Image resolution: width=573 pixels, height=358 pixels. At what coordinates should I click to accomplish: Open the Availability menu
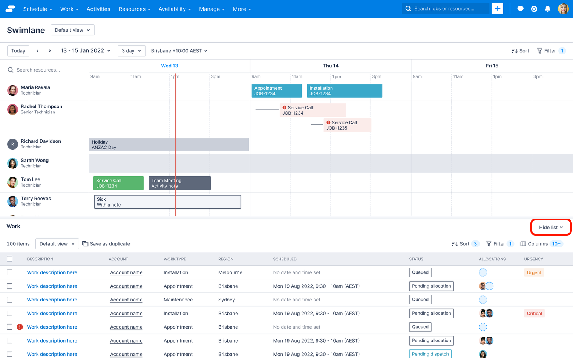[x=175, y=9]
